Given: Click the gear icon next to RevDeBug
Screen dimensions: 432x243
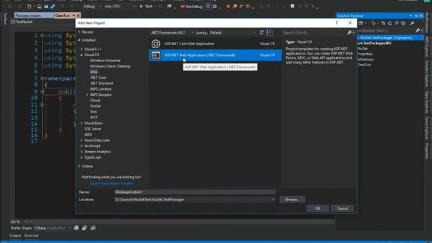Looking at the screenshot, I should (x=215, y=6).
